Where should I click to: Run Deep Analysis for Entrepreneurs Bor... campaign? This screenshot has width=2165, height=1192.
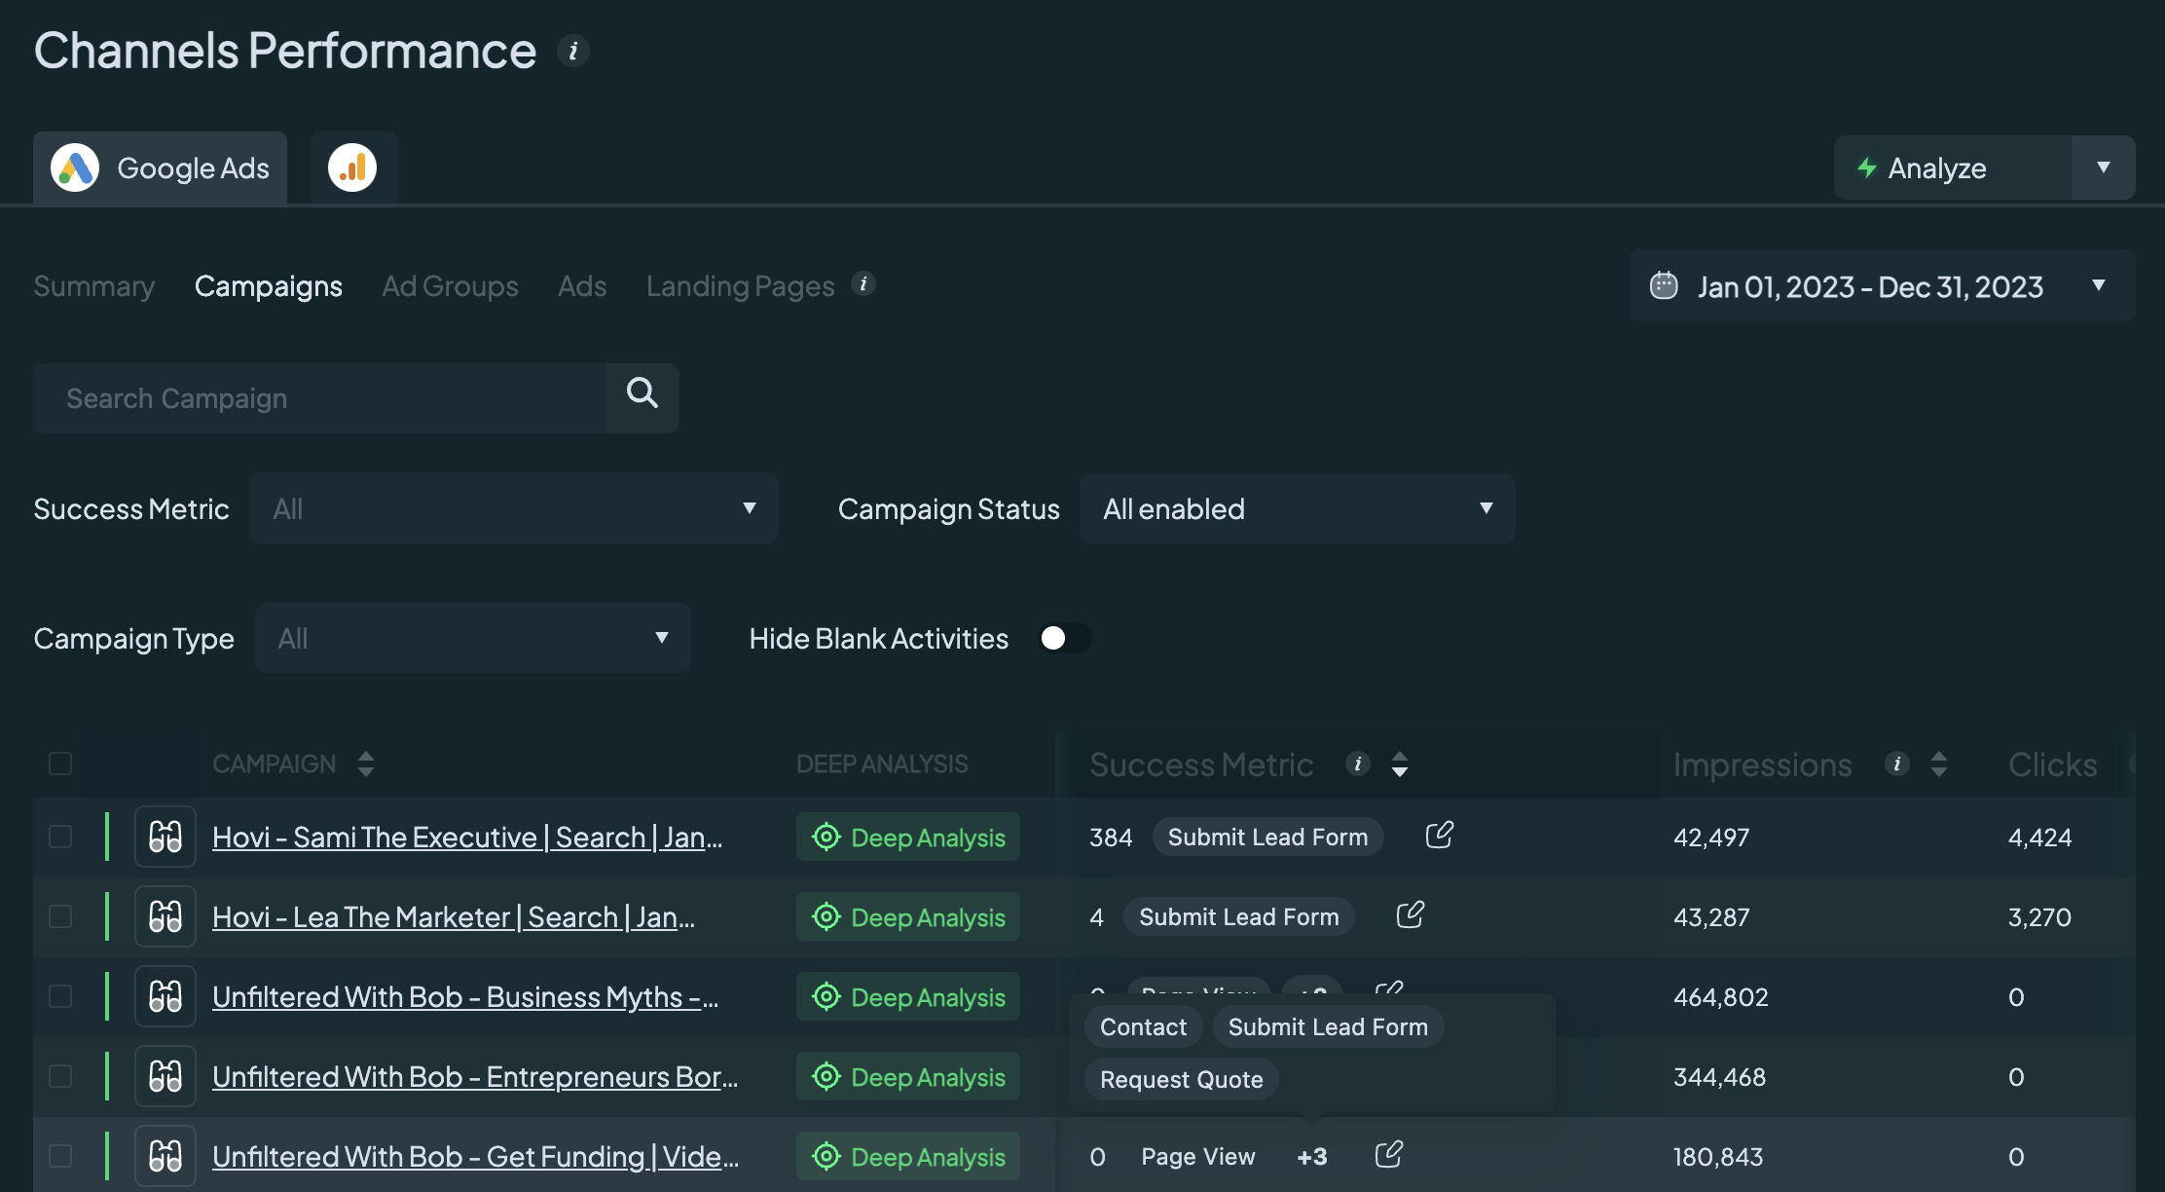pyautogui.click(x=908, y=1076)
